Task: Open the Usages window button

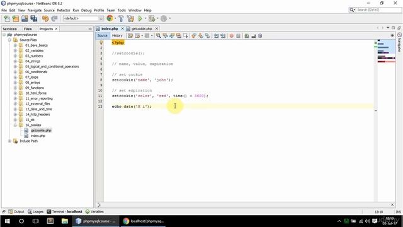Action: [35, 212]
